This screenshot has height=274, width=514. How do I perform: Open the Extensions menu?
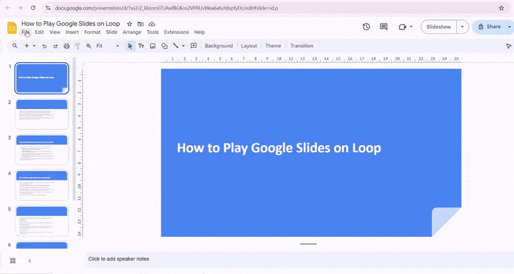pos(176,32)
